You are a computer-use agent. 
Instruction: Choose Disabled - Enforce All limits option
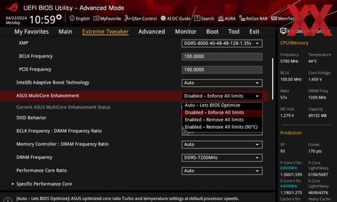point(222,113)
